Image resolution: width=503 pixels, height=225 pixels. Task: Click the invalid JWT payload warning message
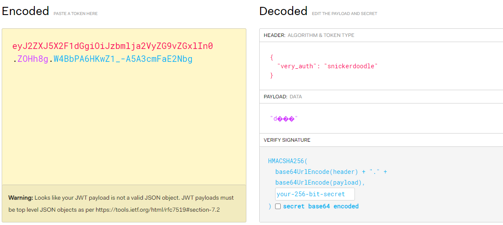click(121, 204)
